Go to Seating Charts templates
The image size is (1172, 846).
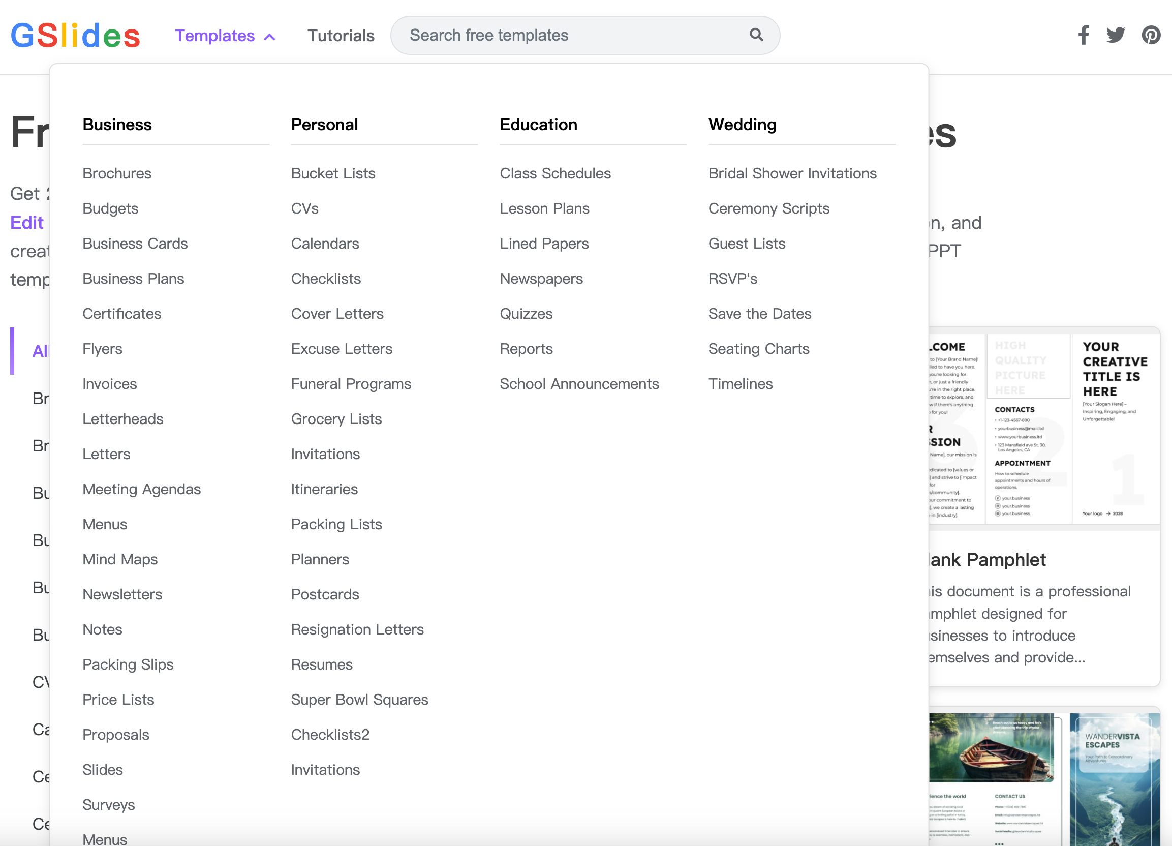[x=759, y=349]
